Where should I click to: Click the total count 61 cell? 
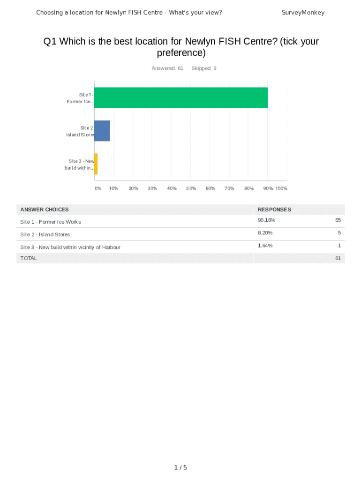338,258
